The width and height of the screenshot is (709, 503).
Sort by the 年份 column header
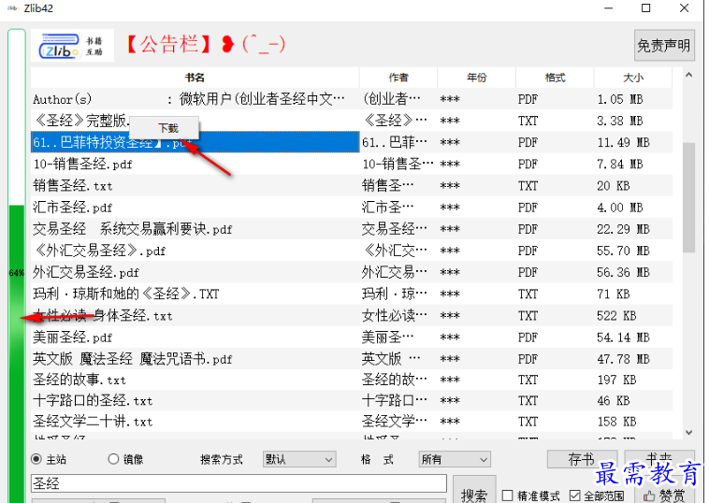click(x=477, y=78)
